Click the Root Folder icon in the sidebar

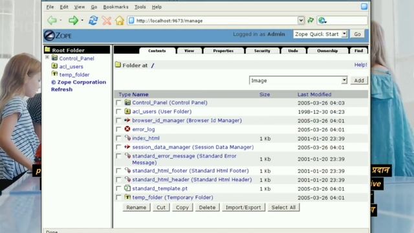[47, 50]
